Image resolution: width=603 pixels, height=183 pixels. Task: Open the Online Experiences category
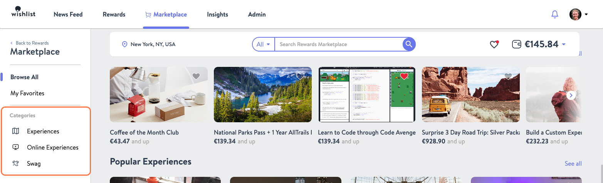pyautogui.click(x=53, y=147)
